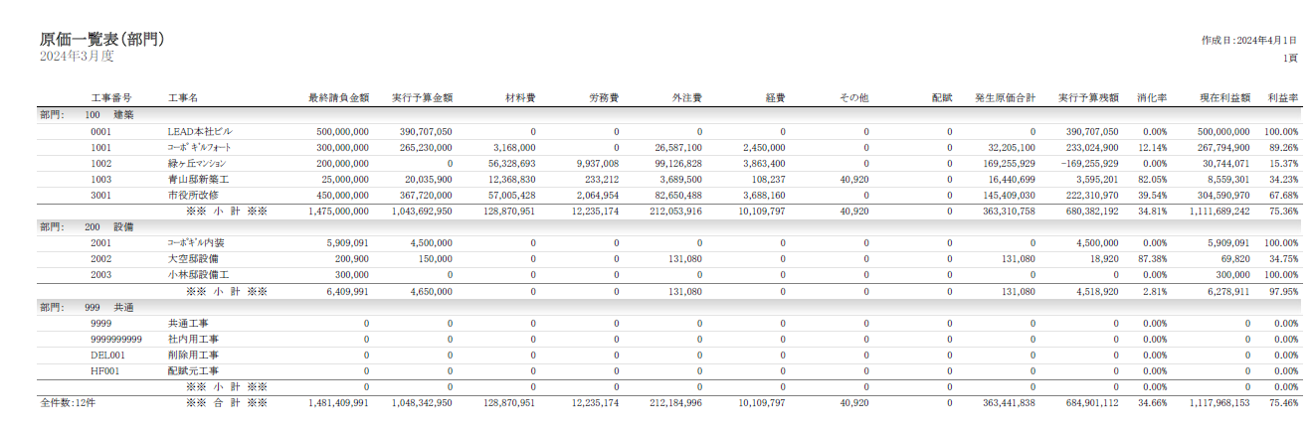
Task: Select the 配賦元工事 project name
Action: click(193, 370)
